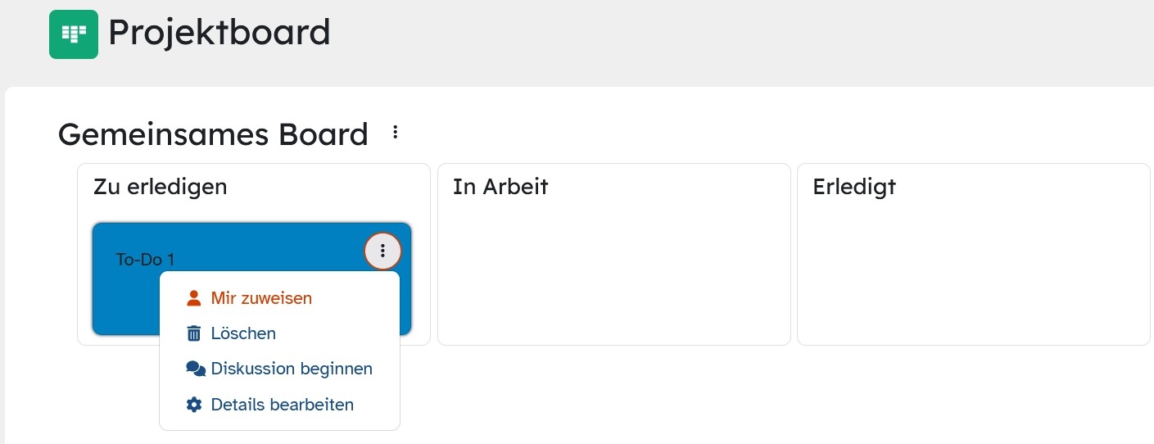
Task: Click the person icon beside Mir zuweisen
Action: click(194, 298)
